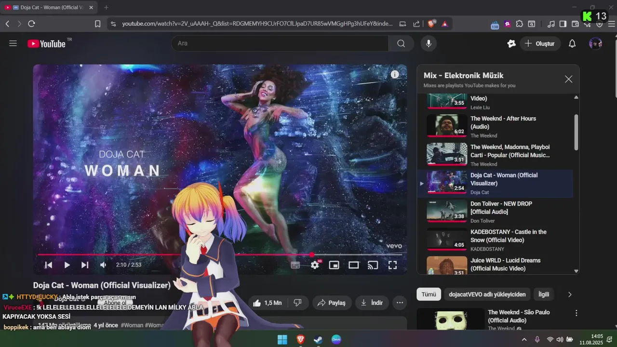Dislike the video

[298, 303]
